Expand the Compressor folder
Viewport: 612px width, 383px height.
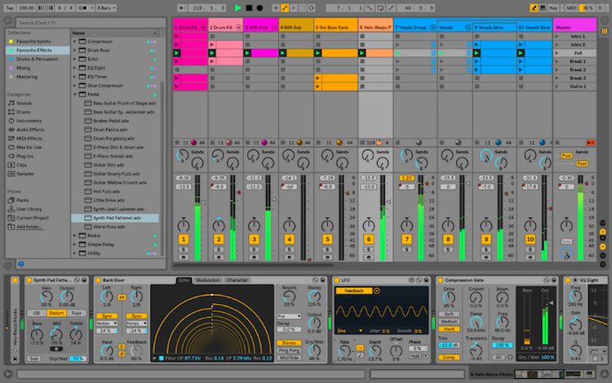[x=75, y=42]
